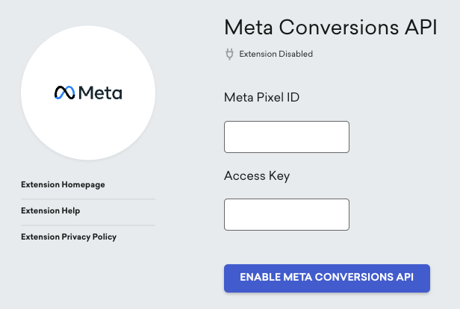Click the divider line under Extension Help
The height and width of the screenshot is (309, 460).
(88, 225)
